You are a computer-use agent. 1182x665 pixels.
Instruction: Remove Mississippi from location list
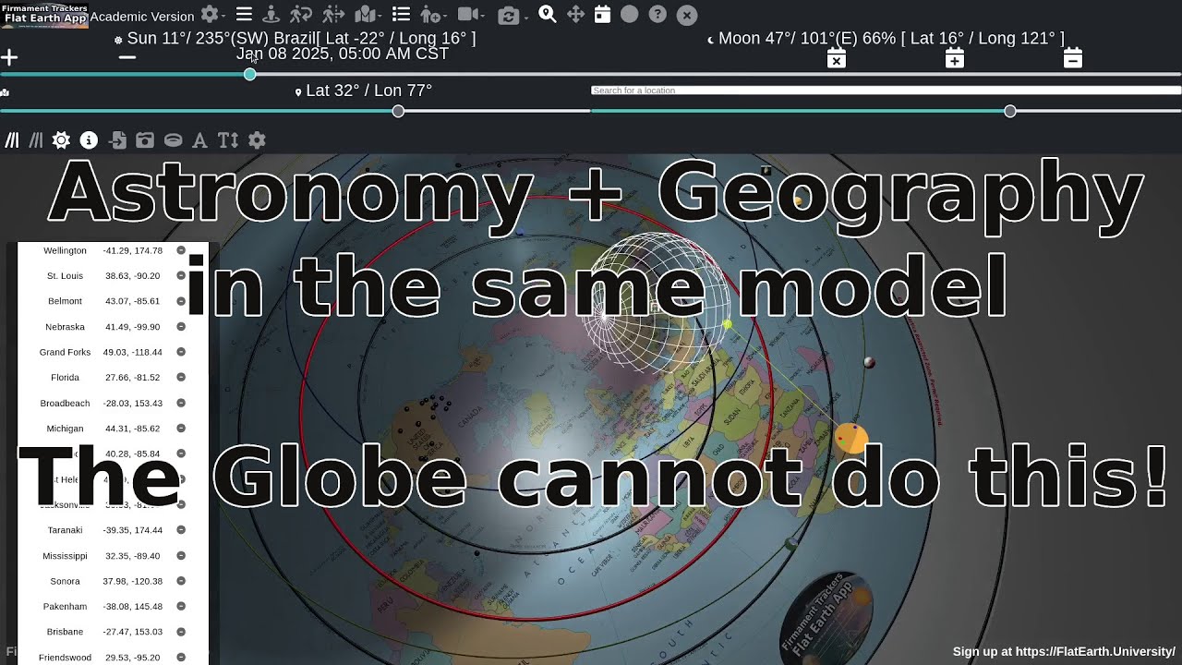181,555
